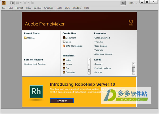Click Restore Last Session
This screenshot has width=159, height=114.
[x=35, y=64]
